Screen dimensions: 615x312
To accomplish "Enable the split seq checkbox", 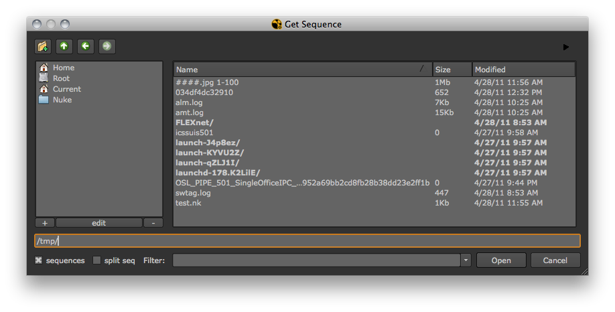I will [x=97, y=260].
